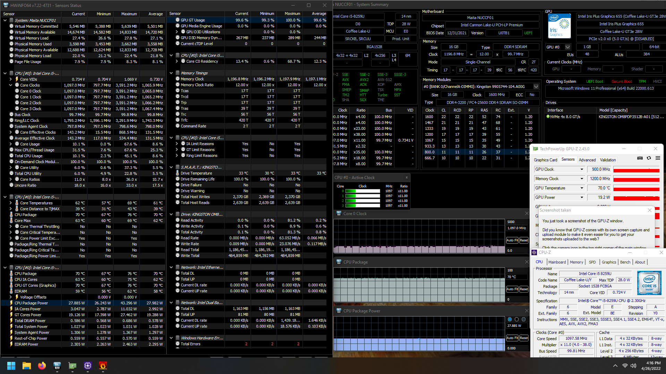The width and height of the screenshot is (666, 374).
Task: Close CPU #0 Active Clock panel
Action: [407, 178]
